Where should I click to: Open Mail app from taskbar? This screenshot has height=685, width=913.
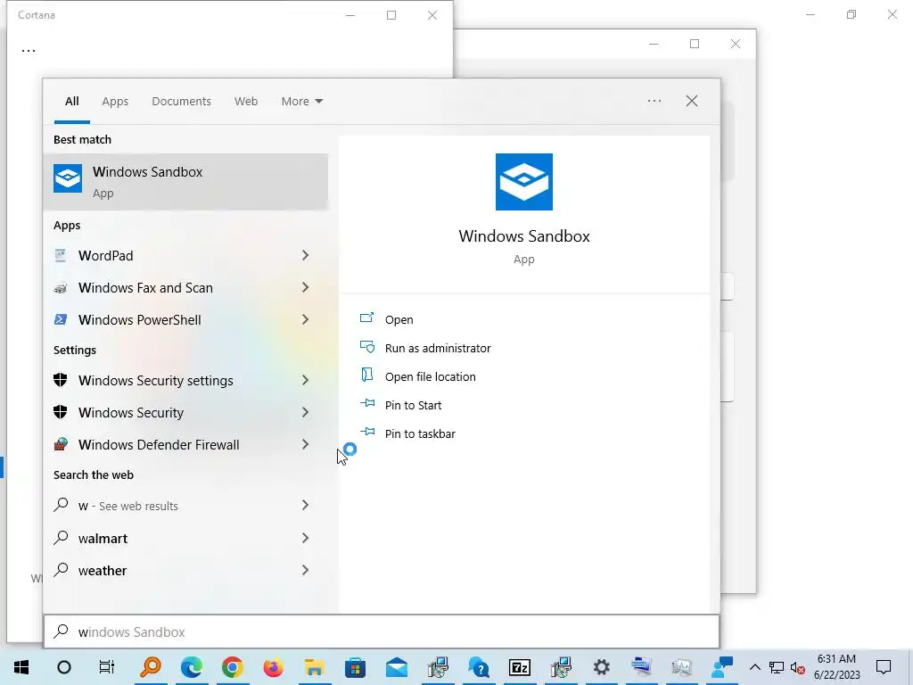(x=397, y=667)
